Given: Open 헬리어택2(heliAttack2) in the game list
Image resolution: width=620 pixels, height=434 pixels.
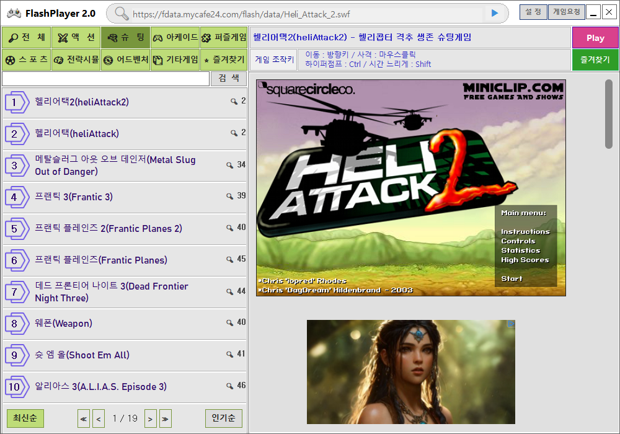Looking at the screenshot, I should tap(124, 102).
